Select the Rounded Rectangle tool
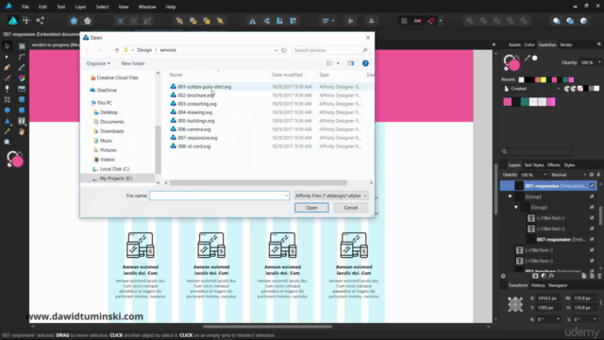Image resolution: width=604 pixels, height=340 pixels. pos(22,110)
